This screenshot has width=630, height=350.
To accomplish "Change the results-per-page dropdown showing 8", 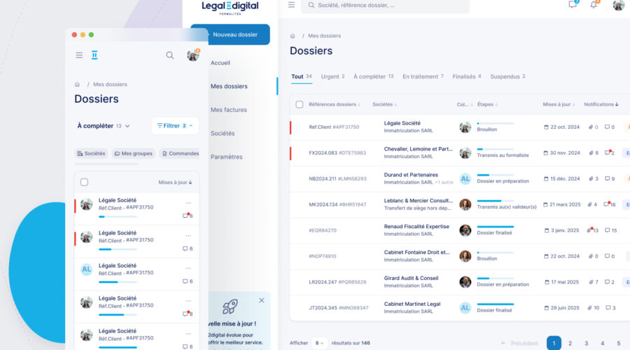I will tap(319, 343).
